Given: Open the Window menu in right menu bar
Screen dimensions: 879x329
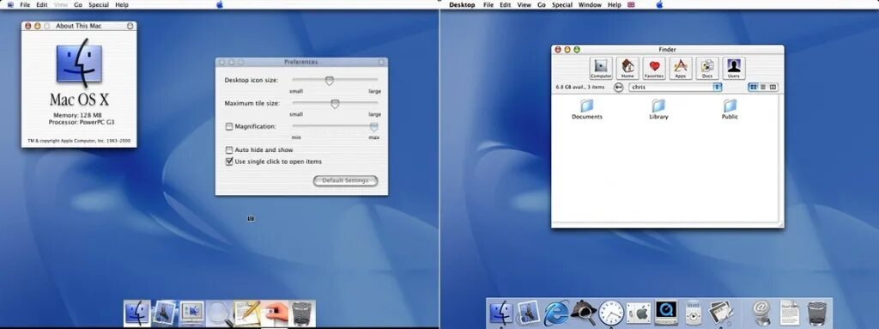Looking at the screenshot, I should 589,4.
